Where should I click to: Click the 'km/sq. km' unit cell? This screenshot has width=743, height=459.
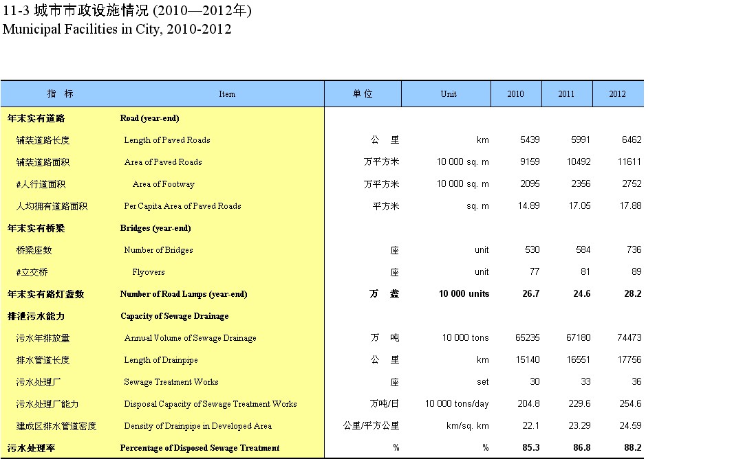click(468, 426)
